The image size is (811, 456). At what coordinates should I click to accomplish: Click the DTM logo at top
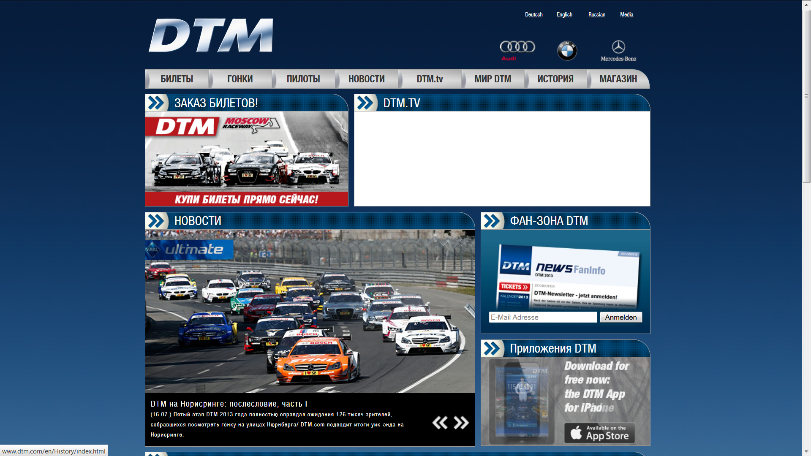[x=211, y=35]
